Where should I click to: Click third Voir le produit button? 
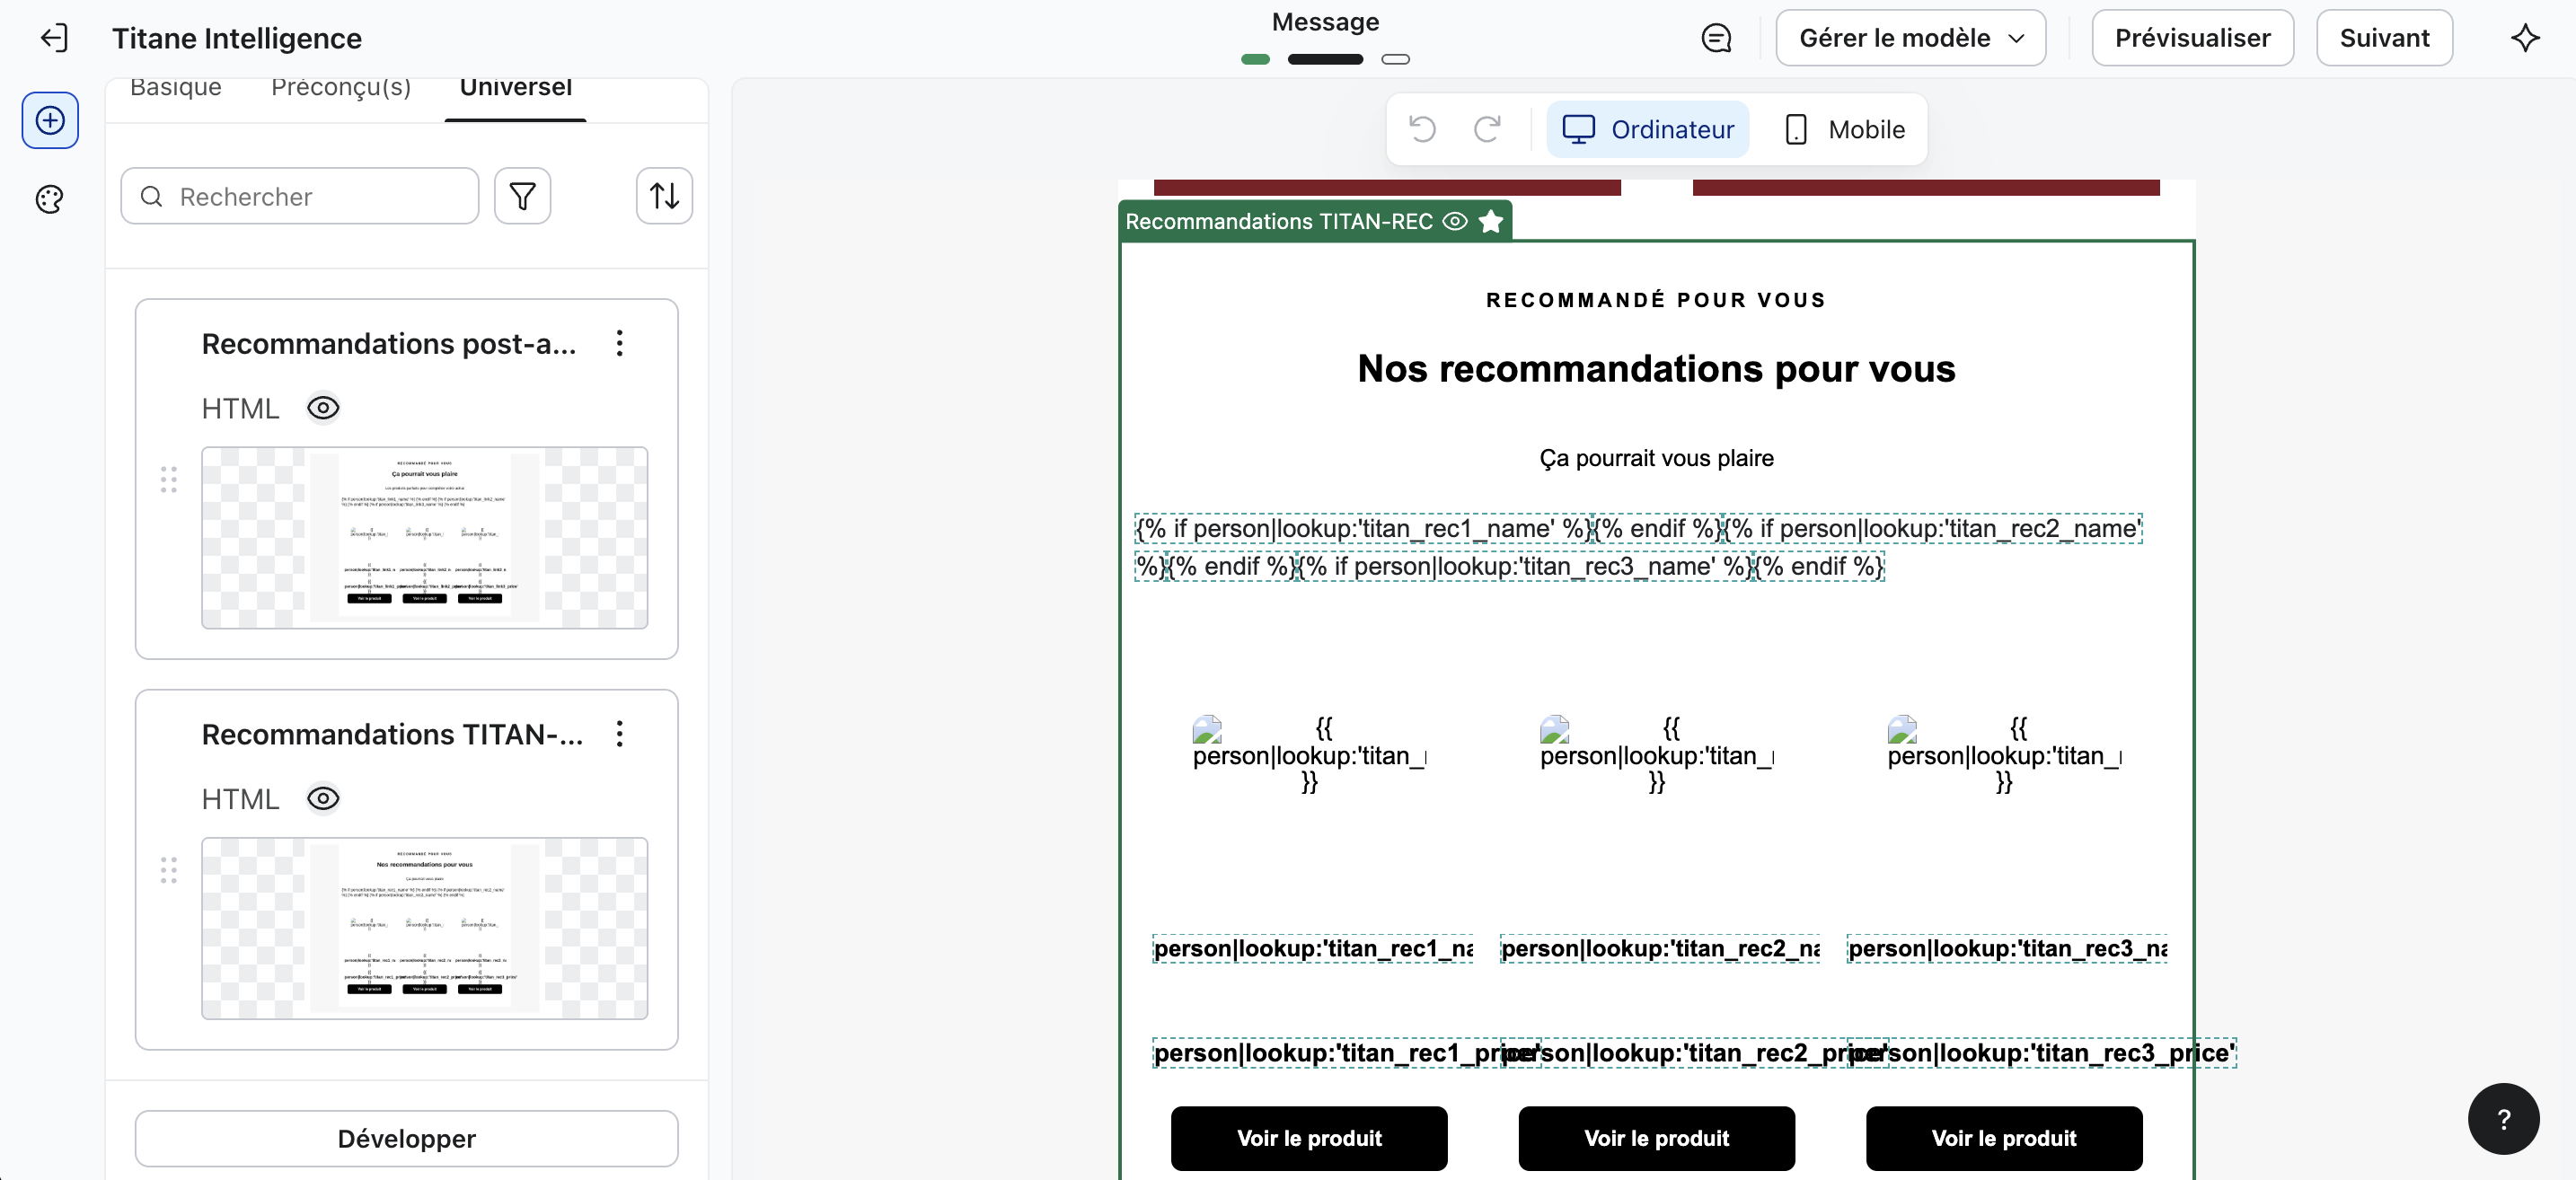tap(2003, 1138)
